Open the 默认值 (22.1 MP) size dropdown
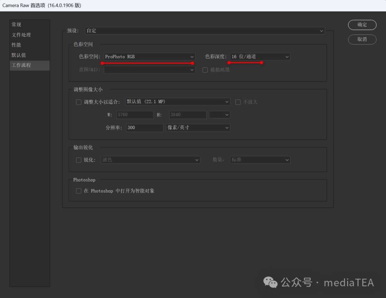The height and width of the screenshot is (298, 386). point(178,101)
